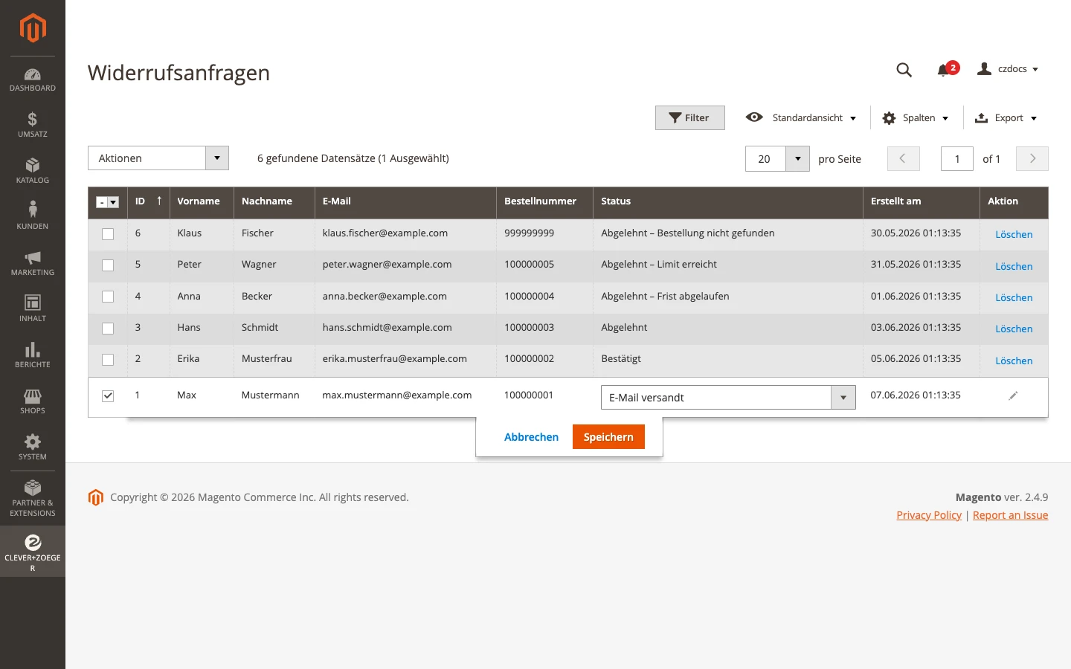Open the Aktionen dropdown
1071x669 pixels.
[x=158, y=158]
